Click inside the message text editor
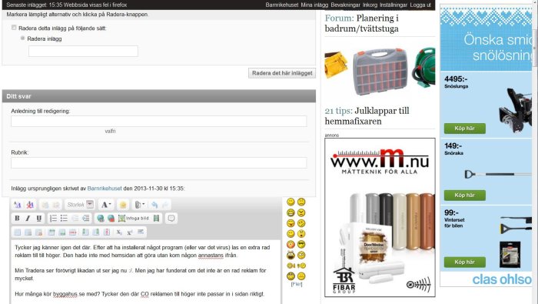Screen dimensions: 538x304 tap(146, 272)
